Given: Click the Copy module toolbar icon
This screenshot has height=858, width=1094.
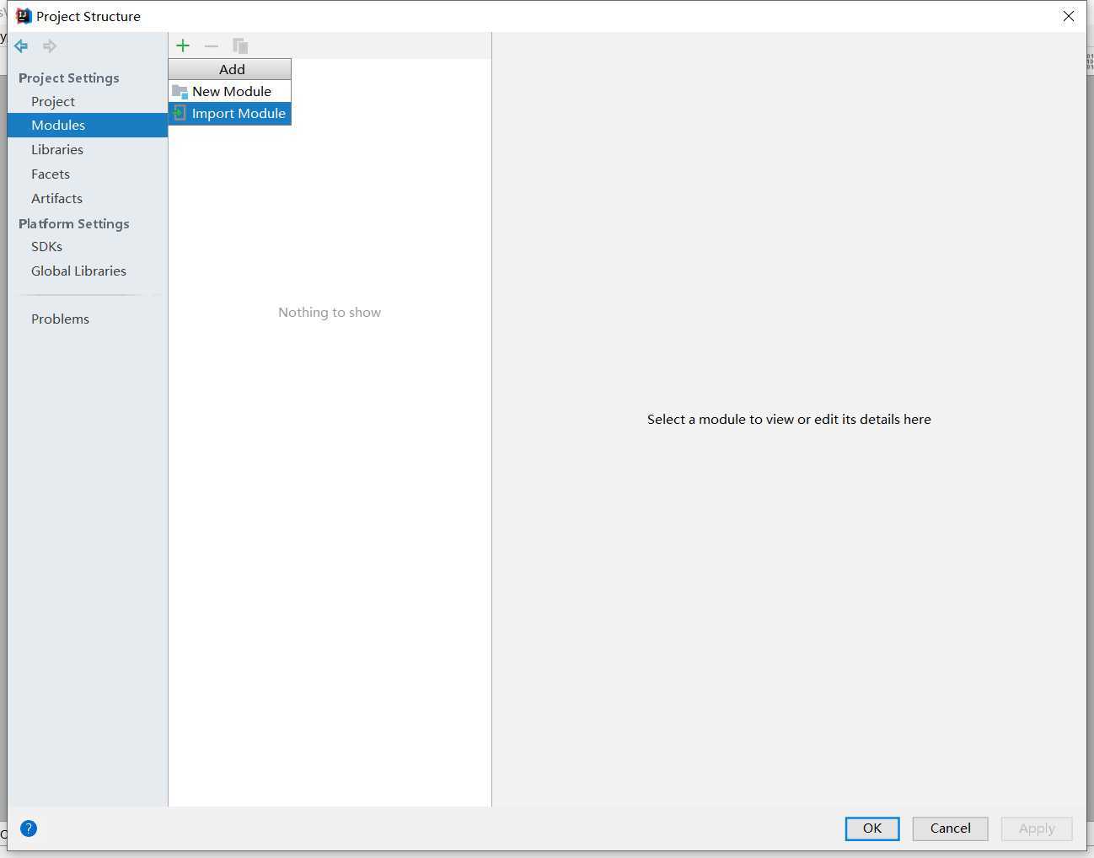Looking at the screenshot, I should click(240, 46).
